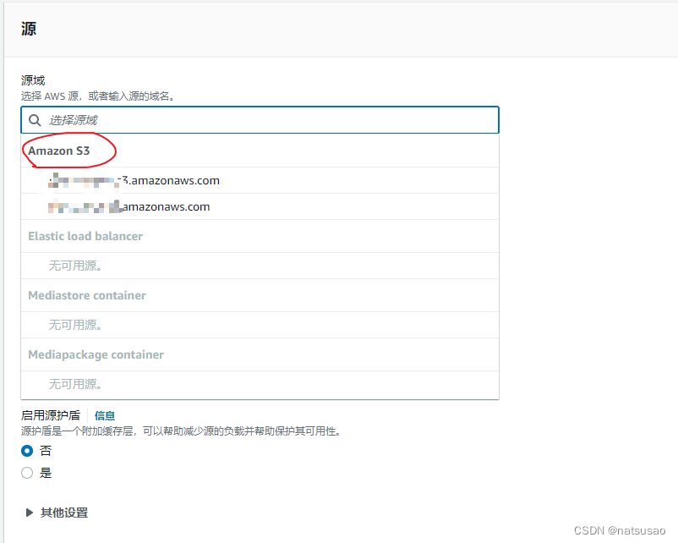This screenshot has width=678, height=543.
Task: Click the description 选择 AWS 源，或者输入源的域名
Action: [x=98, y=96]
